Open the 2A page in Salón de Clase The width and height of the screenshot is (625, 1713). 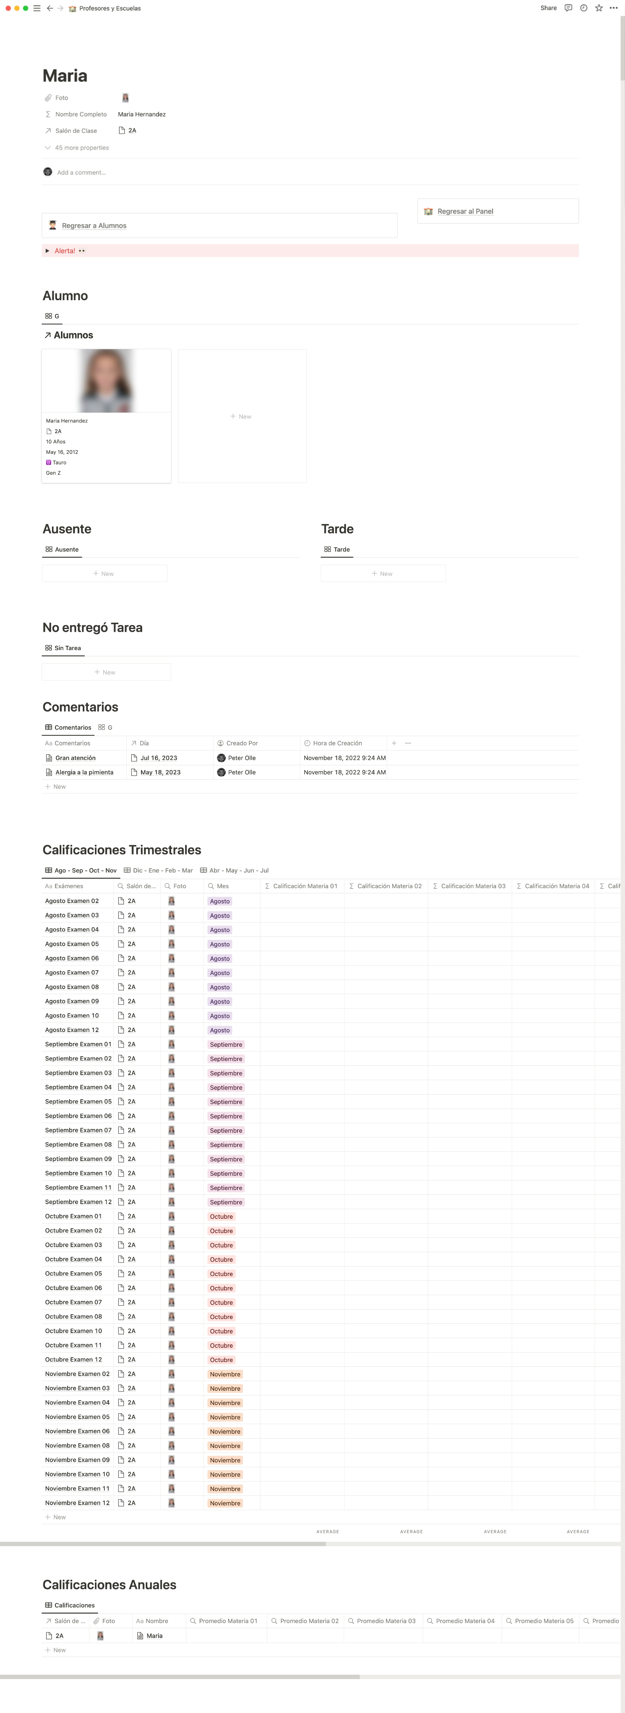tap(127, 130)
